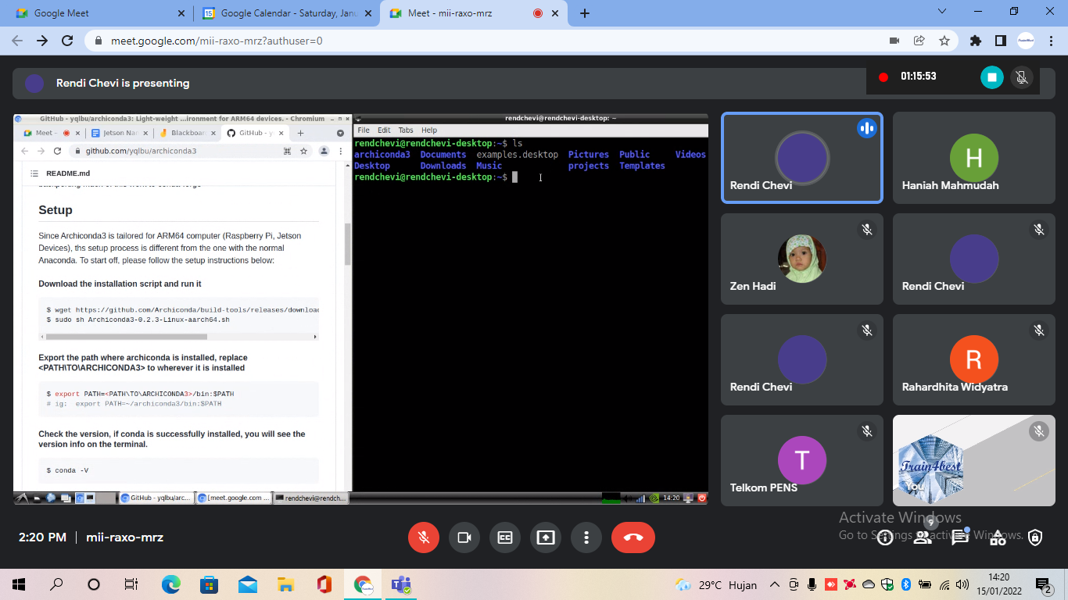The image size is (1068, 600).
Task: Show the people participants panel
Action: [923, 537]
